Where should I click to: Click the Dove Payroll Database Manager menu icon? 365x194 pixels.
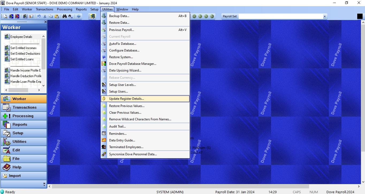104,64
